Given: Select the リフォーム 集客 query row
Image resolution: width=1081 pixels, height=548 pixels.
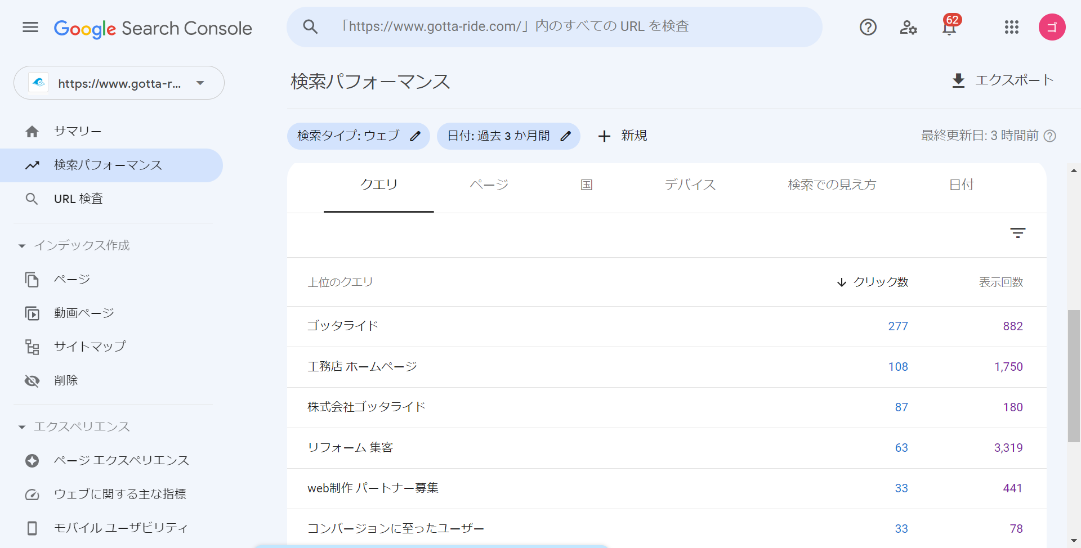Looking at the screenshot, I should [x=667, y=448].
